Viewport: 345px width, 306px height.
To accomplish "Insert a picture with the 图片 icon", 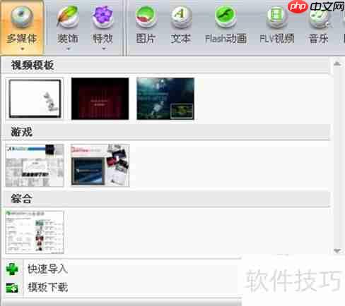I will (146, 16).
